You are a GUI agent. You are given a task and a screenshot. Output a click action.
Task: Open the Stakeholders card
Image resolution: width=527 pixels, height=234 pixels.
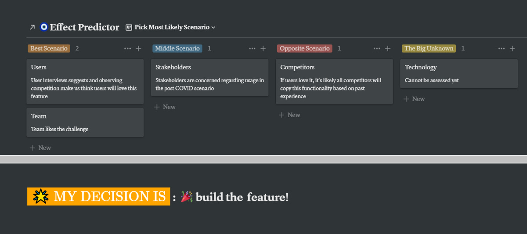209,78
